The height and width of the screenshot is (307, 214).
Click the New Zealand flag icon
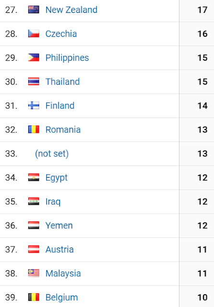point(34,10)
